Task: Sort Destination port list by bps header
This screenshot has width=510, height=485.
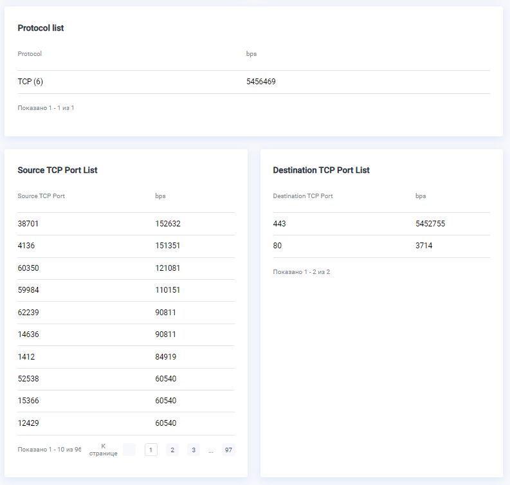Action: [421, 196]
